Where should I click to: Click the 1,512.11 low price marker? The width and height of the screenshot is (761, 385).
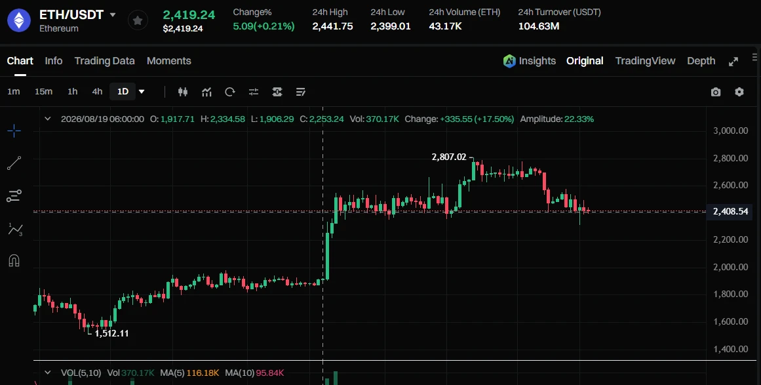click(111, 334)
